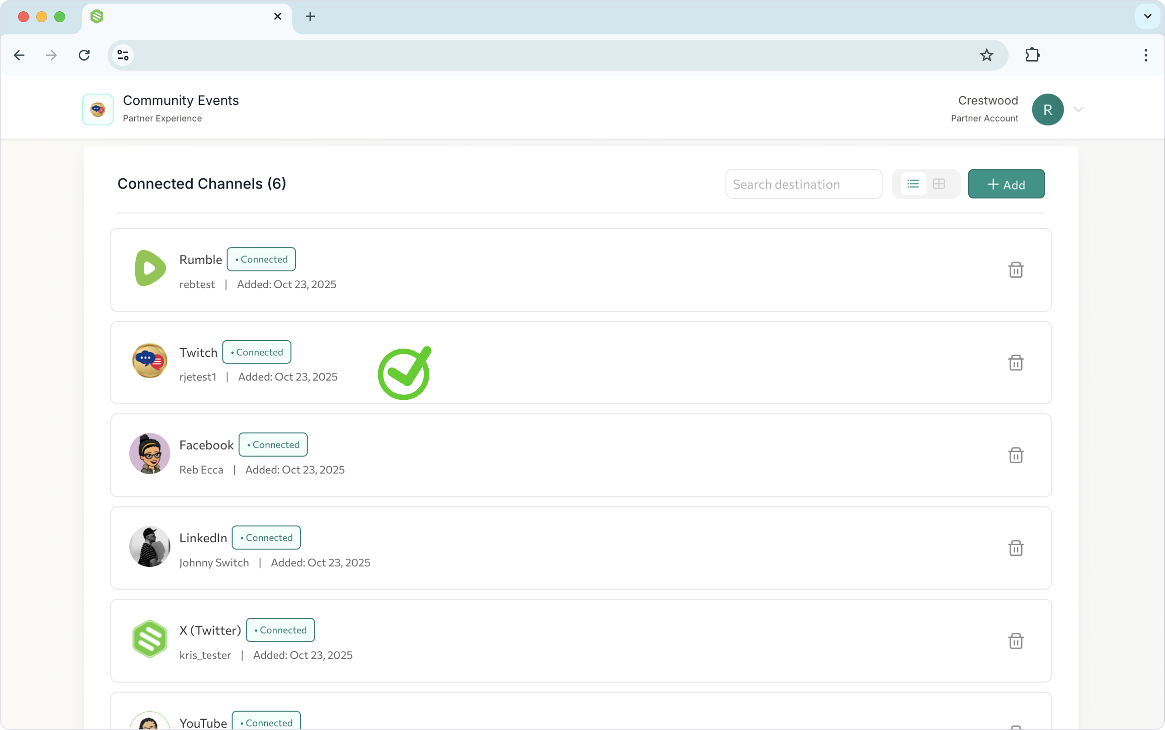The width and height of the screenshot is (1165, 730).
Task: Open the Facebook Reb Ecca avatar
Action: [x=150, y=453]
